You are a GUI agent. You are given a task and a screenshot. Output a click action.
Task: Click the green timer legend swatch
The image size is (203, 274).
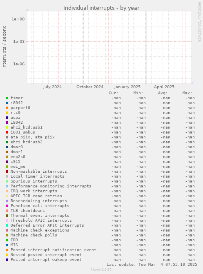(7, 98)
